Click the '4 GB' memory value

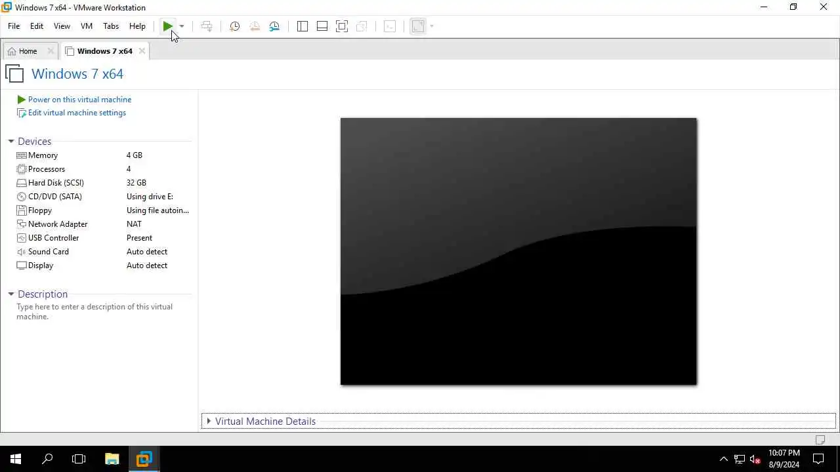[x=135, y=155]
